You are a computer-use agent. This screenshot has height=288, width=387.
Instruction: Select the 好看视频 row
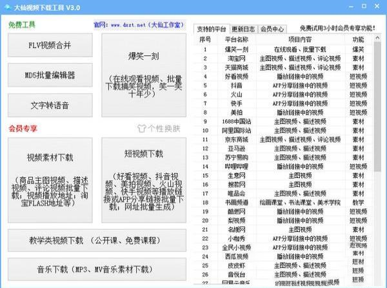pyautogui.click(x=283, y=76)
